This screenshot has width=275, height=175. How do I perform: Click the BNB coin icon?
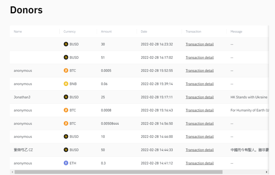[x=66, y=84]
